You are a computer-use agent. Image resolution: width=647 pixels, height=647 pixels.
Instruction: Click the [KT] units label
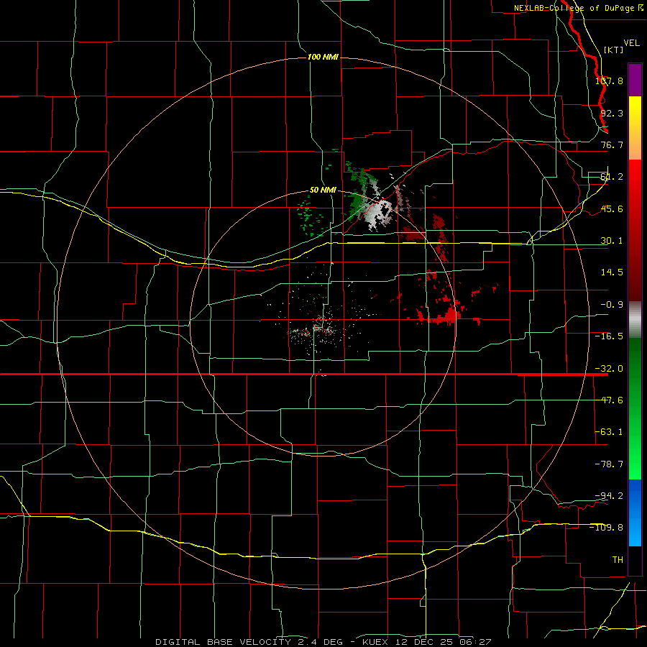pos(614,50)
